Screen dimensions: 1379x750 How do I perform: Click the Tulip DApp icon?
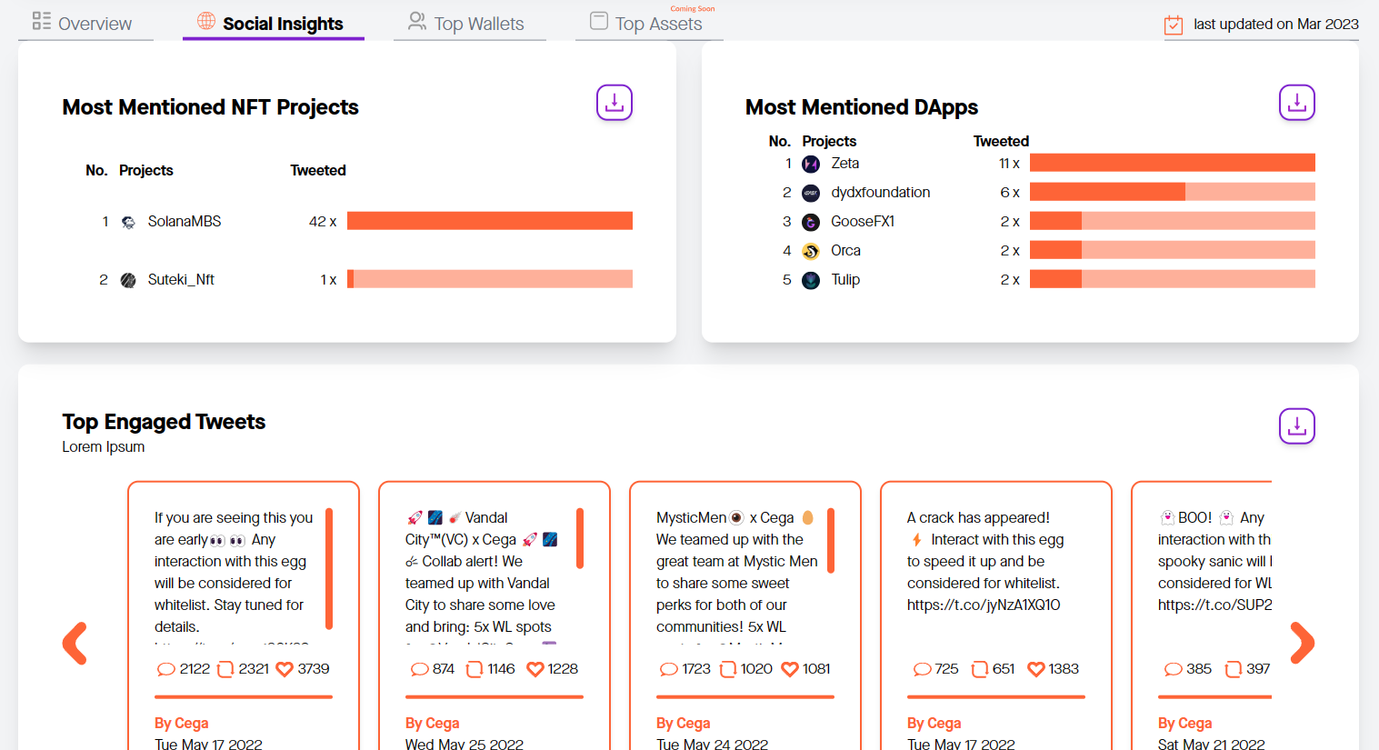[811, 280]
